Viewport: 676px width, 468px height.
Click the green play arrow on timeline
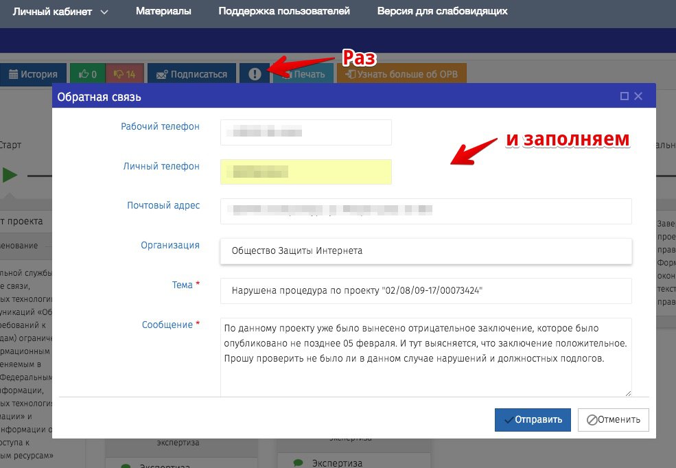[x=10, y=176]
